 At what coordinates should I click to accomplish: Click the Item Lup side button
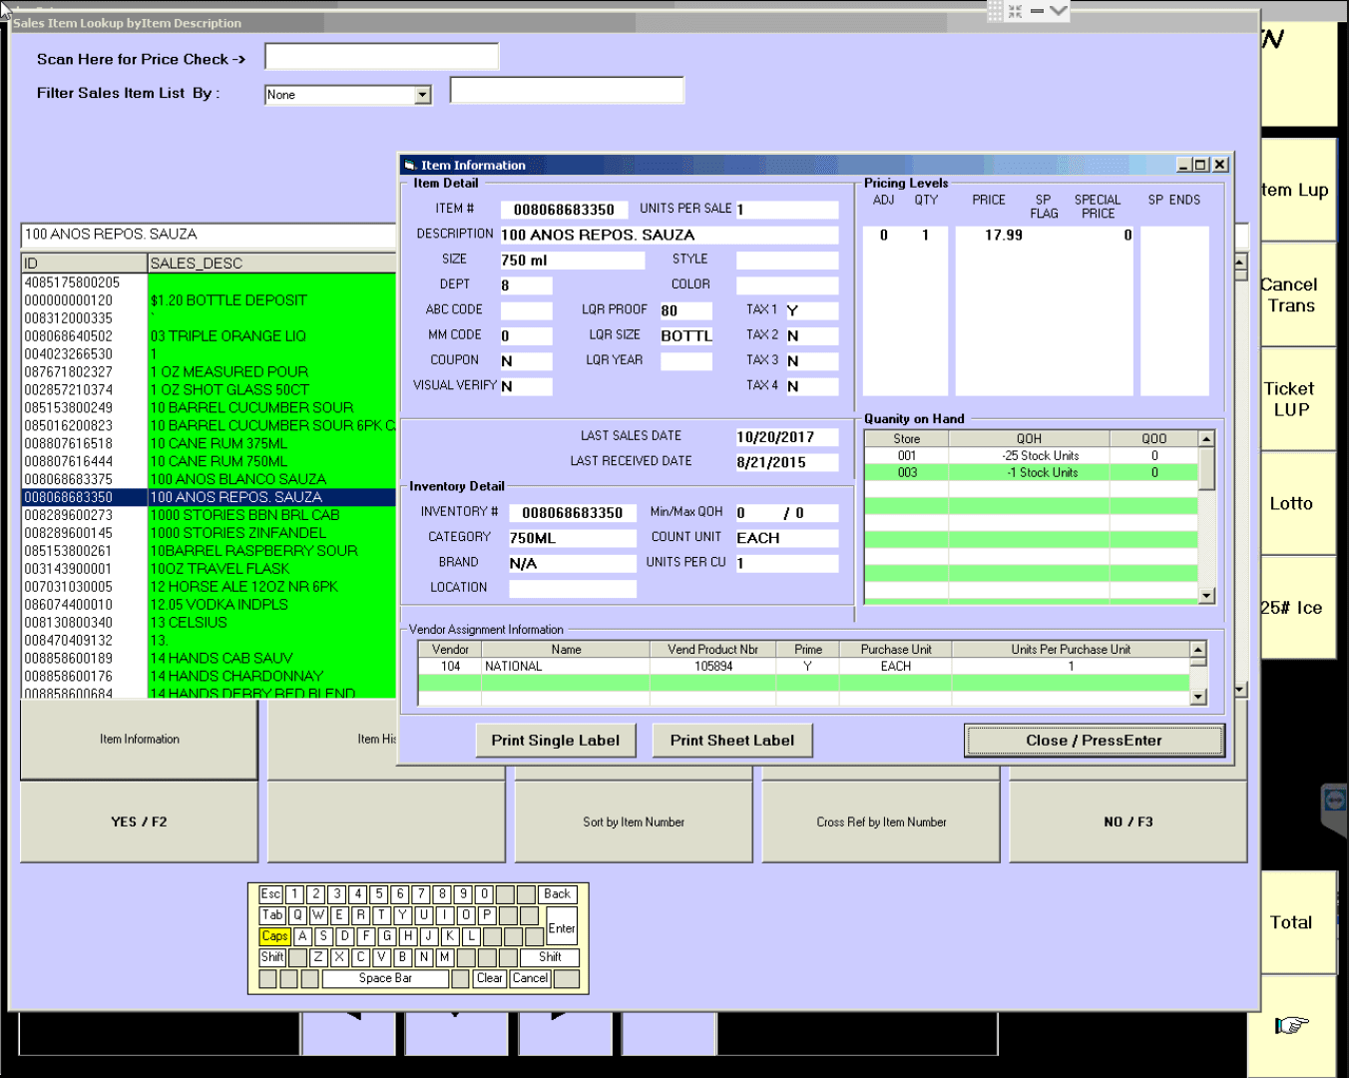(x=1297, y=190)
